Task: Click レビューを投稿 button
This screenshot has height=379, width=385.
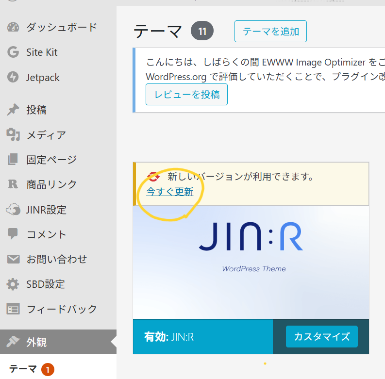Action: click(186, 95)
